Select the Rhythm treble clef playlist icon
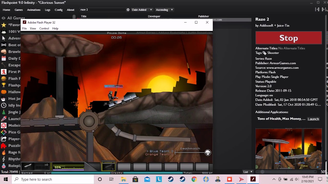The width and height of the screenshot is (328, 184). tap(4, 159)
